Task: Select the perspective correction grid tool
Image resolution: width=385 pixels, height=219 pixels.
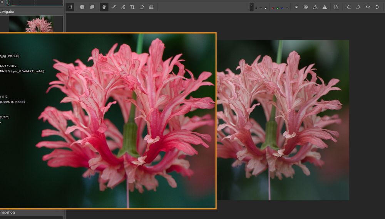Action: [x=151, y=7]
